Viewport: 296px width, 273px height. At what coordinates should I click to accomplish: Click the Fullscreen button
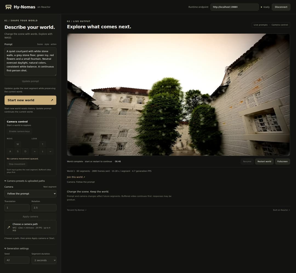point(282,161)
